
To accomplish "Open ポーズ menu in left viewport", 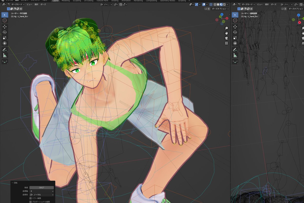I will point(43,4).
